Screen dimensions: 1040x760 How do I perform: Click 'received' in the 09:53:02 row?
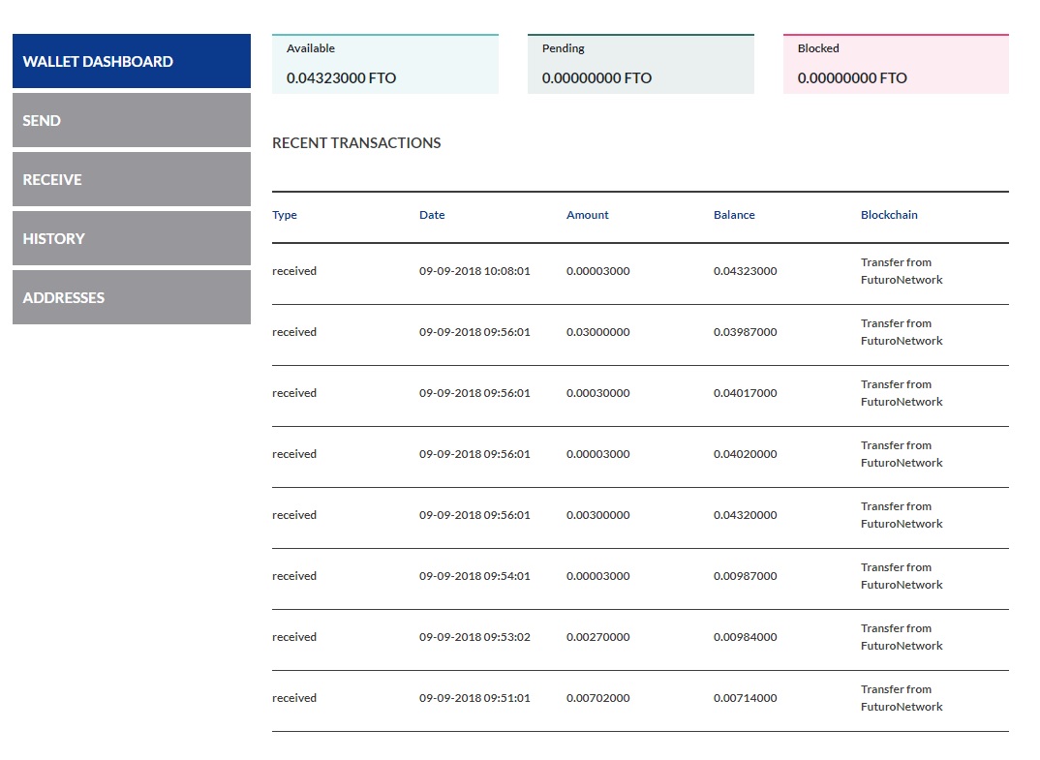click(x=293, y=637)
